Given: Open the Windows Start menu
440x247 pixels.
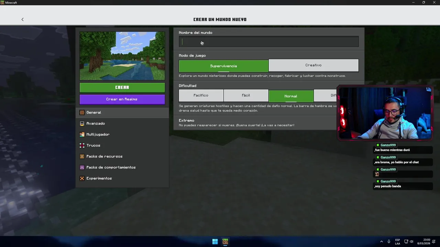Looking at the screenshot, I should point(215,242).
